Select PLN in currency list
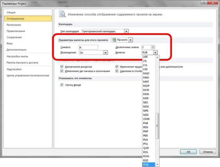This screenshot has height=167, width=220. [149, 140]
